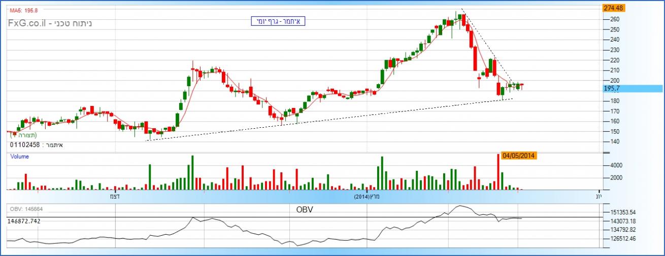
Task: Select the 146872.742 OBV level label
Action: click(x=24, y=222)
